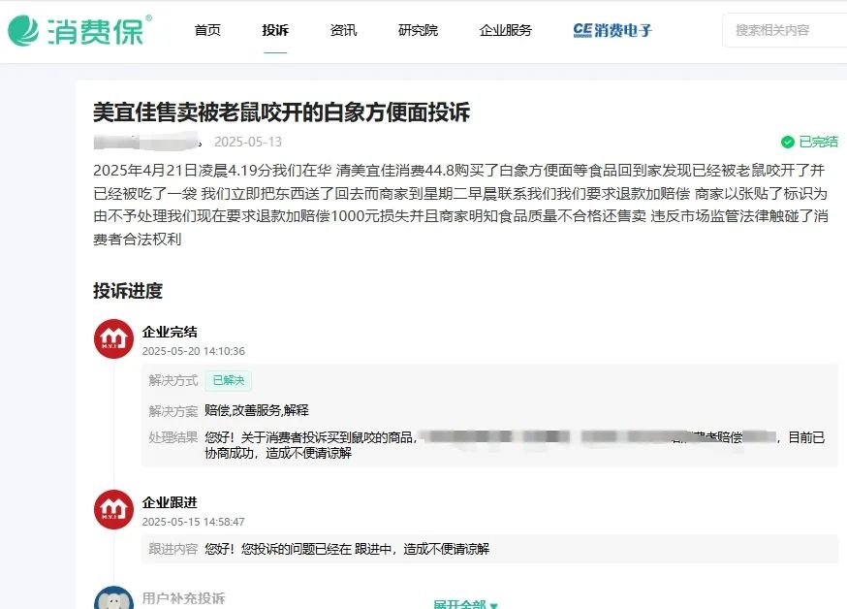This screenshot has height=609, width=847.
Task: Open the 消费保 logo homepage
Action: tap(79, 30)
